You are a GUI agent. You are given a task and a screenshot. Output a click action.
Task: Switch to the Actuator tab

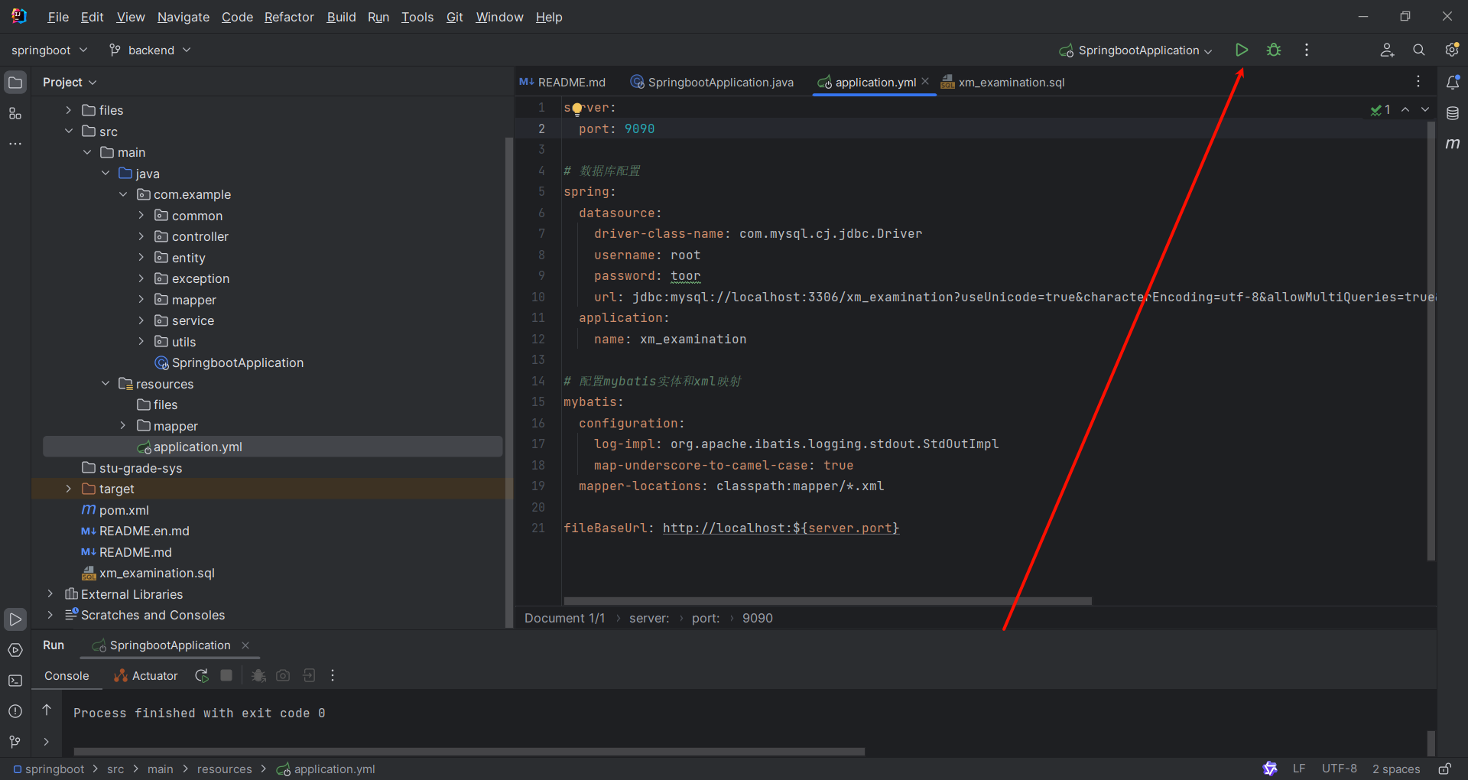(x=145, y=676)
